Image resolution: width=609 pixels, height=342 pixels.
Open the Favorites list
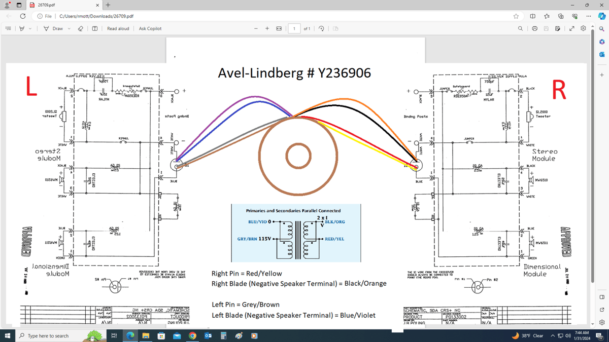tap(547, 16)
